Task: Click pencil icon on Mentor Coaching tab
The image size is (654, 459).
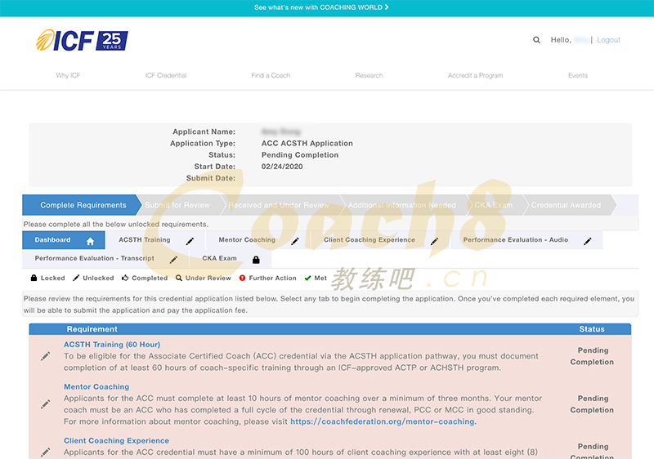Action: click(x=295, y=241)
